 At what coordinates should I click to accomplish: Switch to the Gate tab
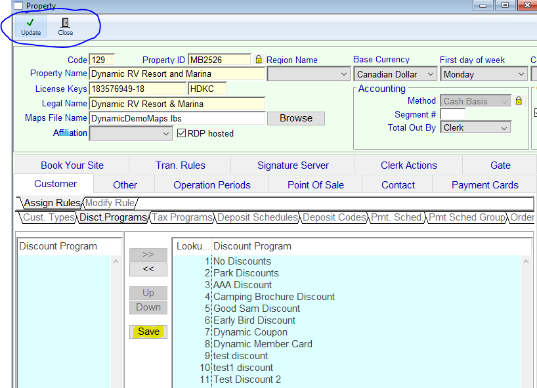point(500,165)
